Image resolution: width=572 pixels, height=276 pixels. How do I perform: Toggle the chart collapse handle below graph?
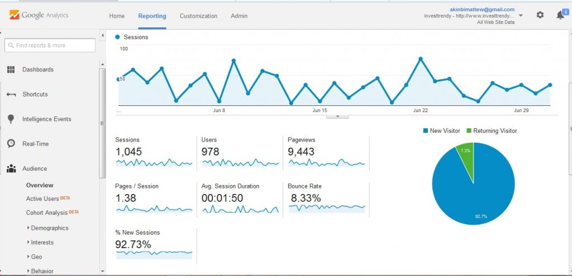(x=337, y=117)
